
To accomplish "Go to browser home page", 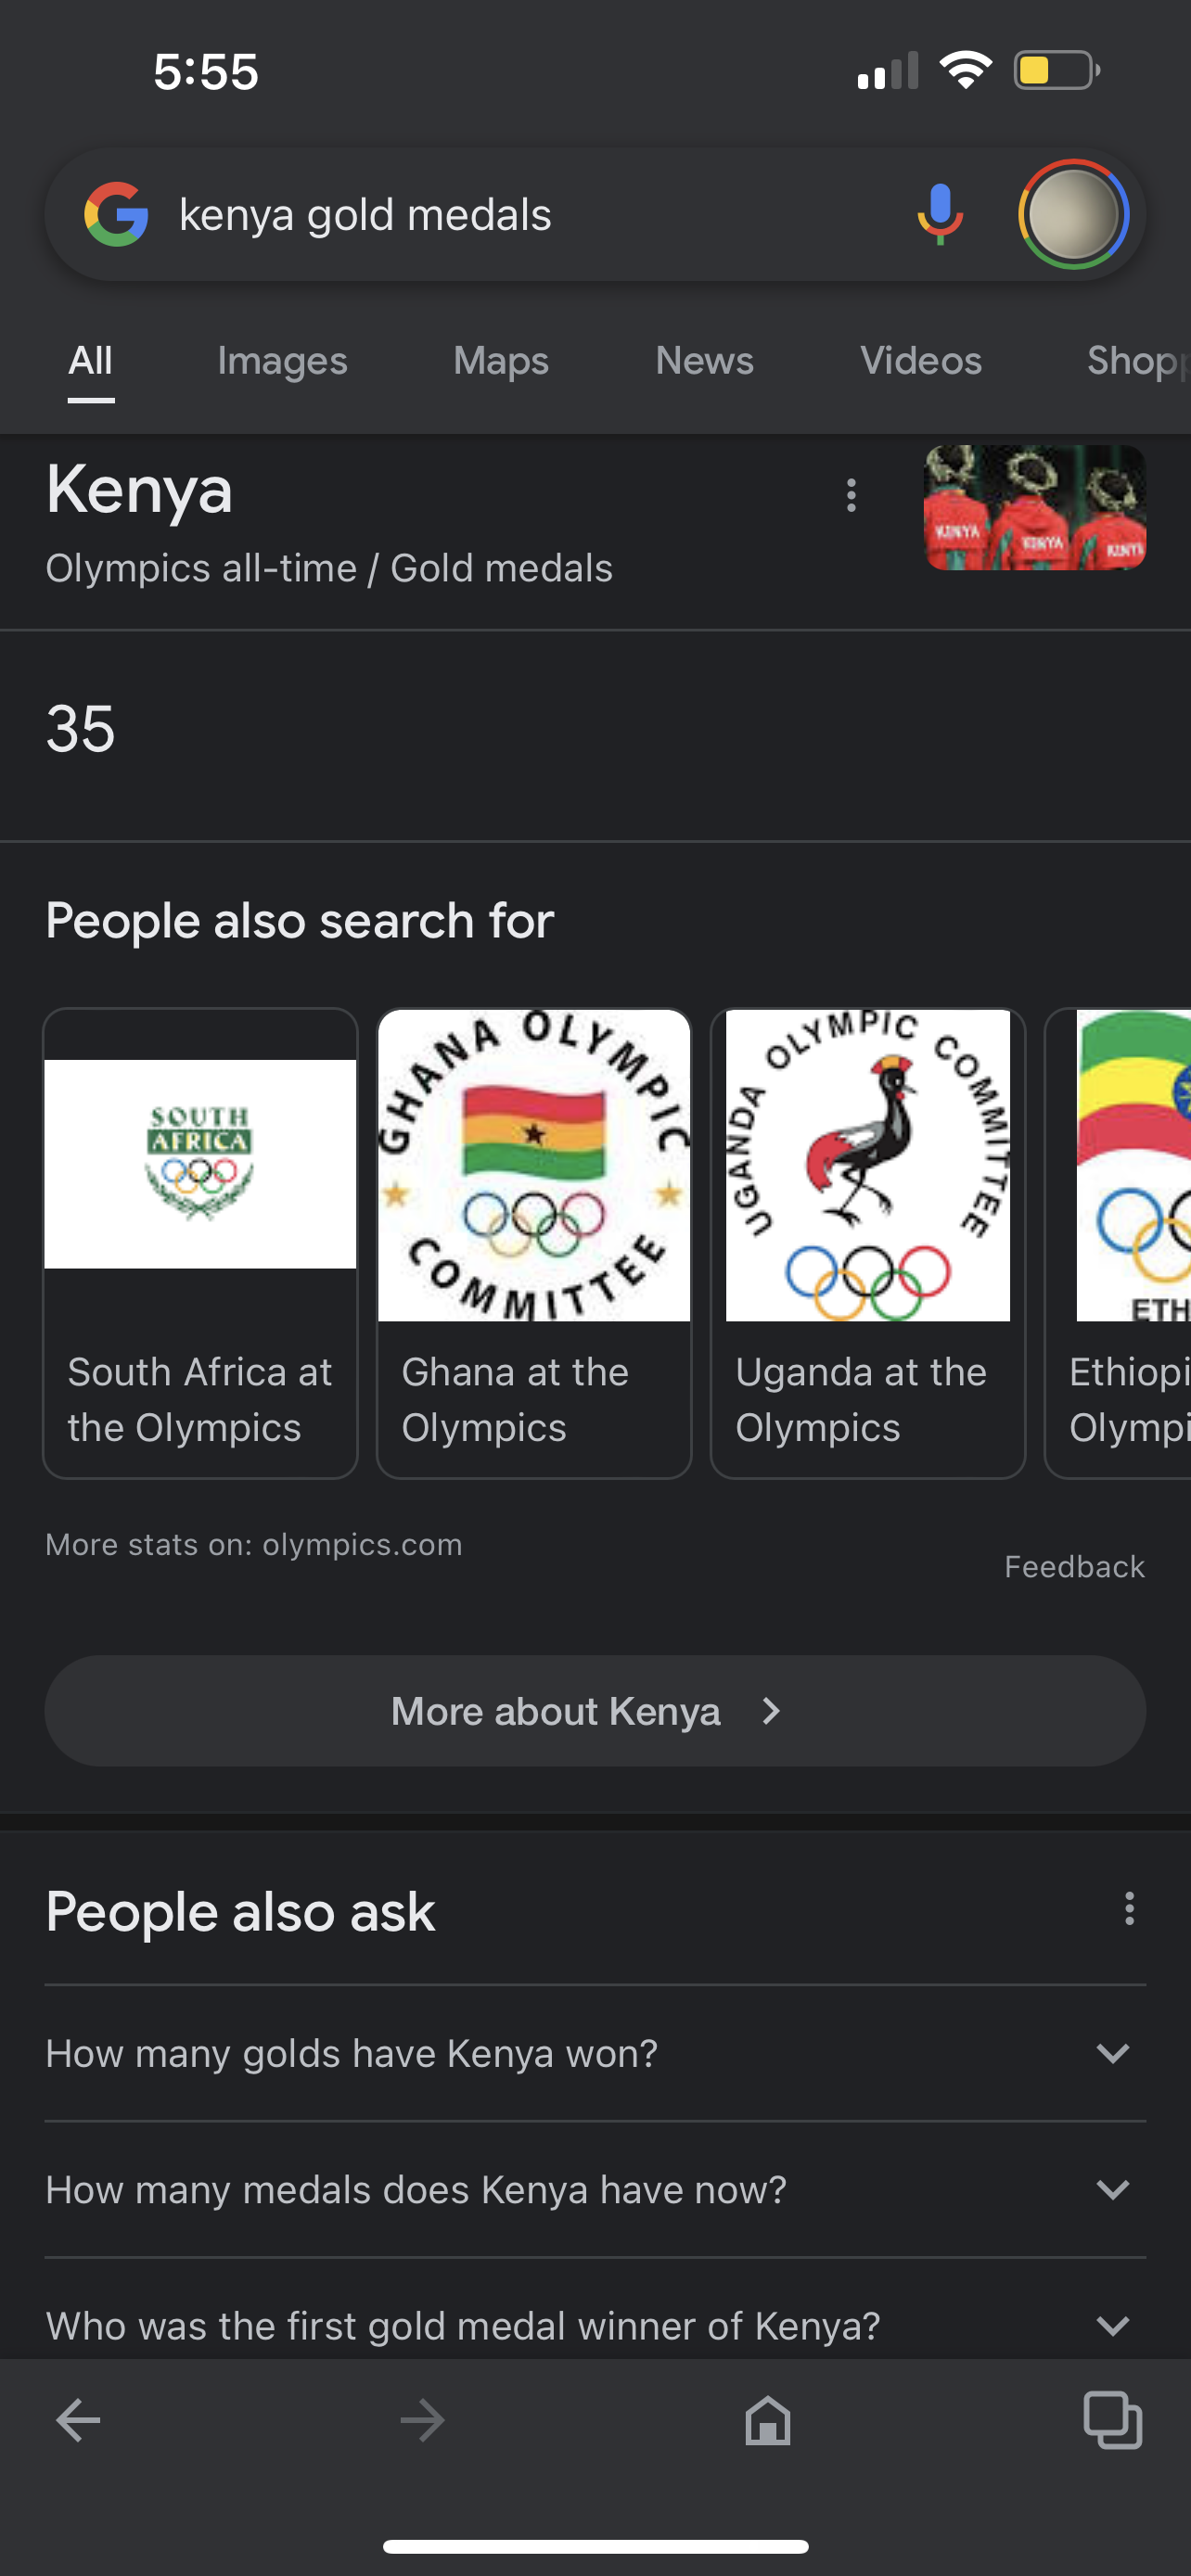I will pos(767,2420).
